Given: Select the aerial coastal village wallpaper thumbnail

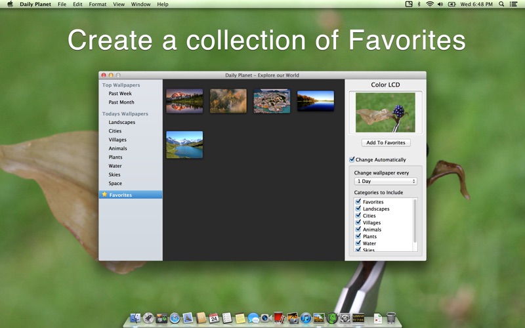Looking at the screenshot, I should pos(272,101).
